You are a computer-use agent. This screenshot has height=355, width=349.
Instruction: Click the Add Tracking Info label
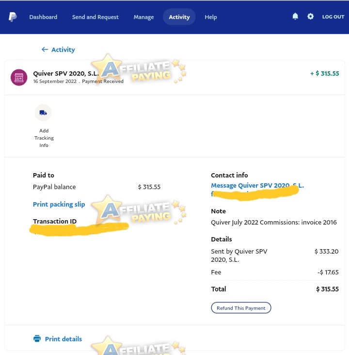tap(44, 138)
